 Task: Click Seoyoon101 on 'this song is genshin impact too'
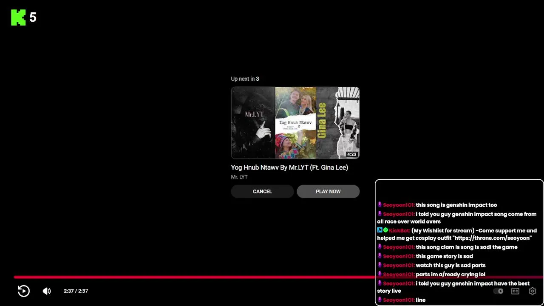point(399,205)
